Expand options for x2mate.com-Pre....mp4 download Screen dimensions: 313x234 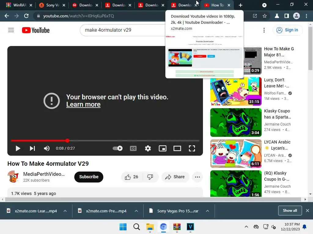pos(136,211)
